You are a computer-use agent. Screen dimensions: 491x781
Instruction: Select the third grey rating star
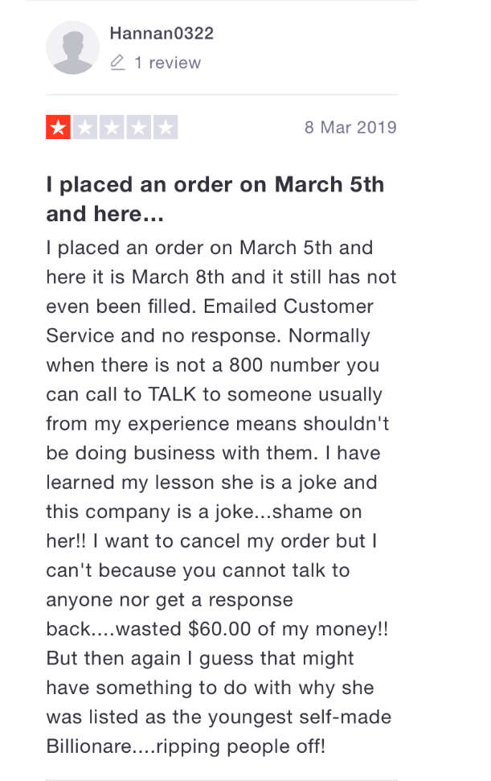[x=112, y=128]
